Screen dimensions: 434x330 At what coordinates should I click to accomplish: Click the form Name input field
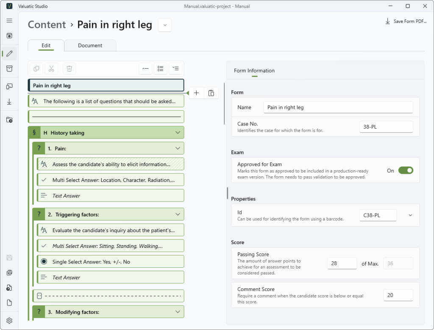click(x=338, y=107)
